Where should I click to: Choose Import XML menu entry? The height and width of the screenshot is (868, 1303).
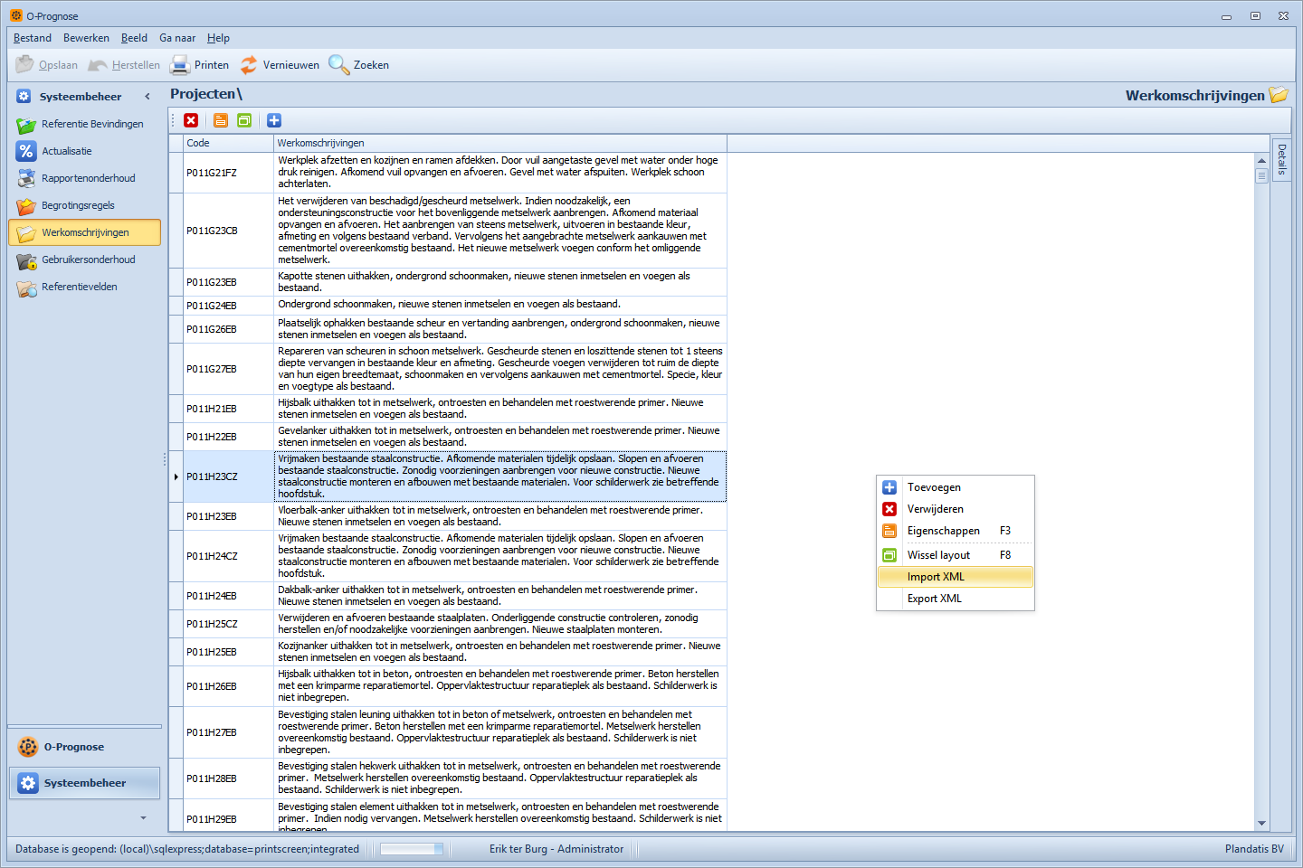pos(956,577)
